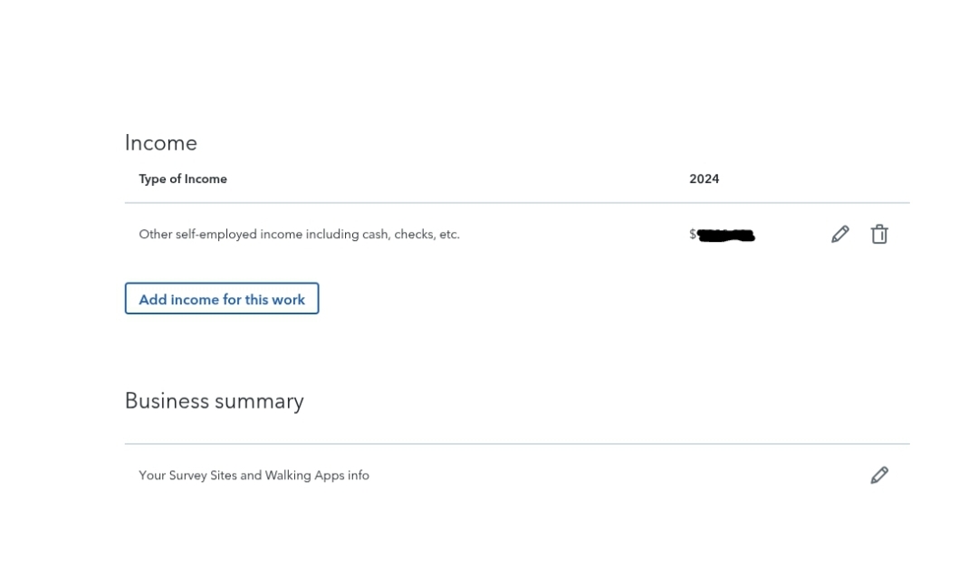Select the other self-employed income row description

299,234
